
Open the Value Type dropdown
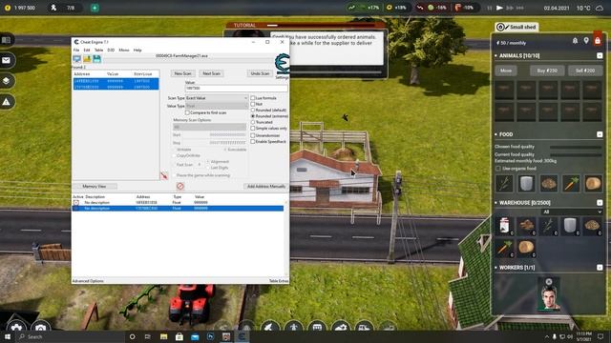coord(217,106)
